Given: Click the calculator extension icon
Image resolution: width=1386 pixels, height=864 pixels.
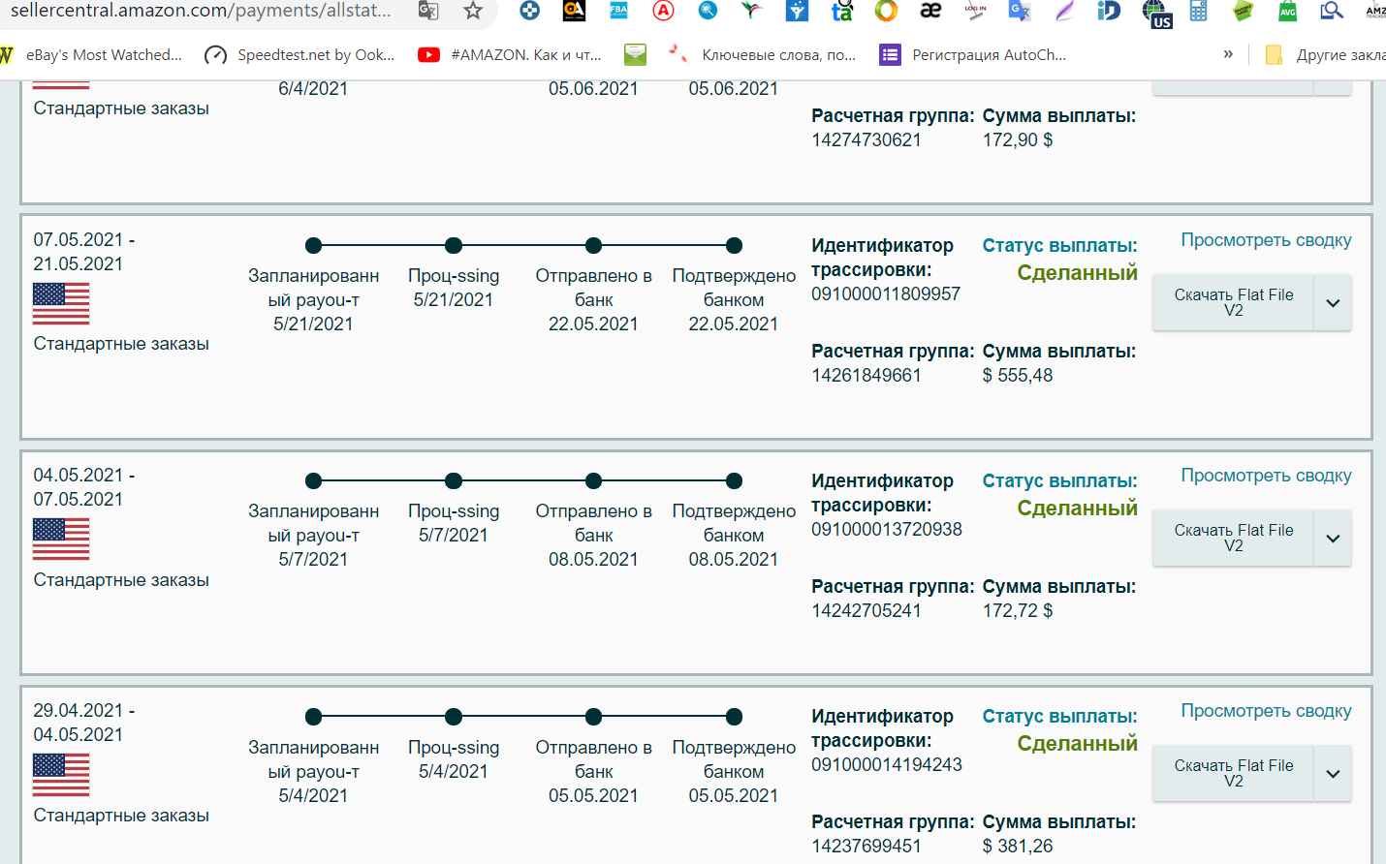Looking at the screenshot, I should point(1199,11).
